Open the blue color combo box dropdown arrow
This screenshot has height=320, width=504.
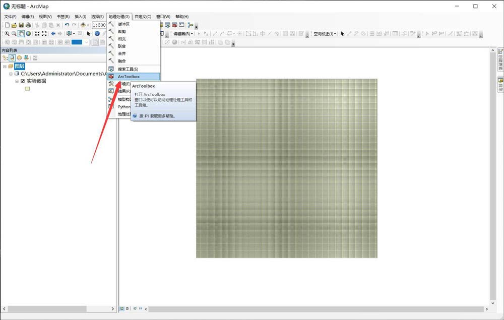point(86,42)
